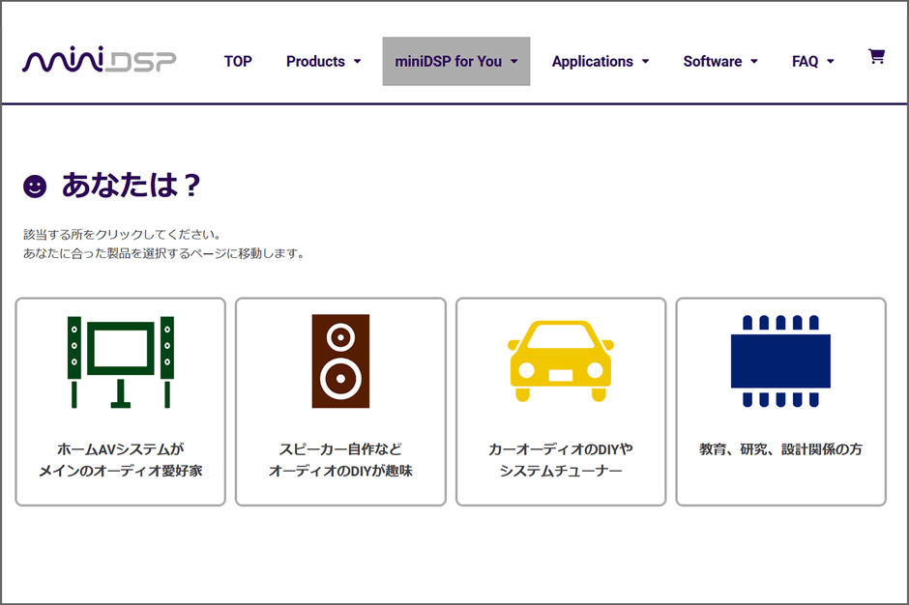Open the Products dropdown
909x605 pixels.
tap(324, 61)
